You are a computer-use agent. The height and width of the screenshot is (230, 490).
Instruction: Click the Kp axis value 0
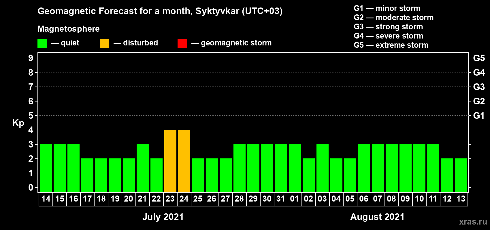(31, 187)
